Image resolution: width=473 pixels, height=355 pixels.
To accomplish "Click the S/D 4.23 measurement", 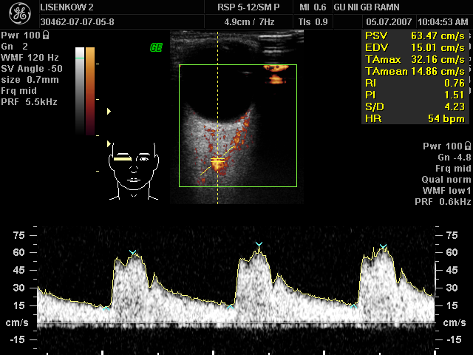I will pyautogui.click(x=415, y=106).
